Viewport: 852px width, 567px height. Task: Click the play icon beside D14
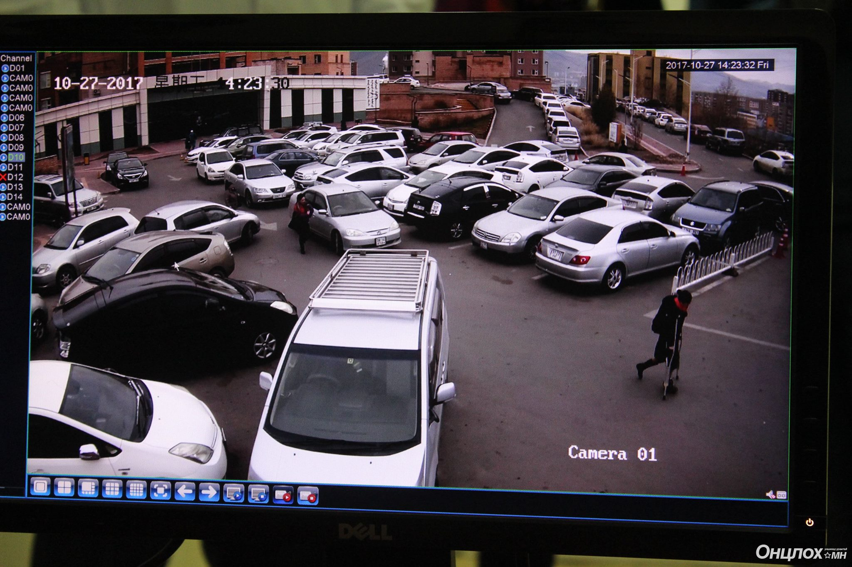pos(4,197)
